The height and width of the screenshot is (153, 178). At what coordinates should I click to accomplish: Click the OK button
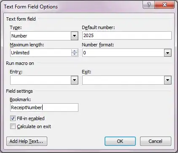click(120, 141)
